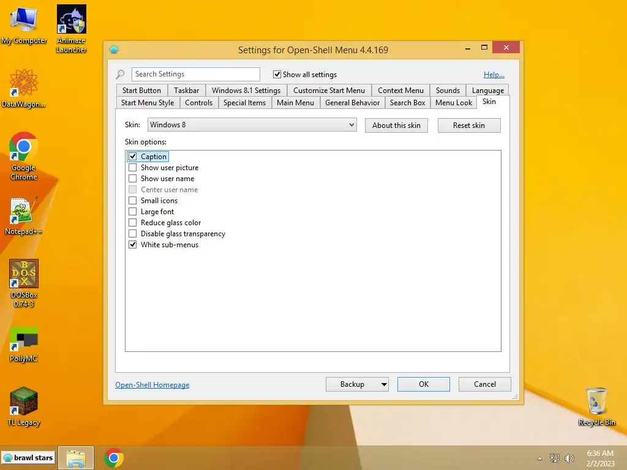Maximize the Open-Shell settings window
627x470 pixels.
coord(484,48)
